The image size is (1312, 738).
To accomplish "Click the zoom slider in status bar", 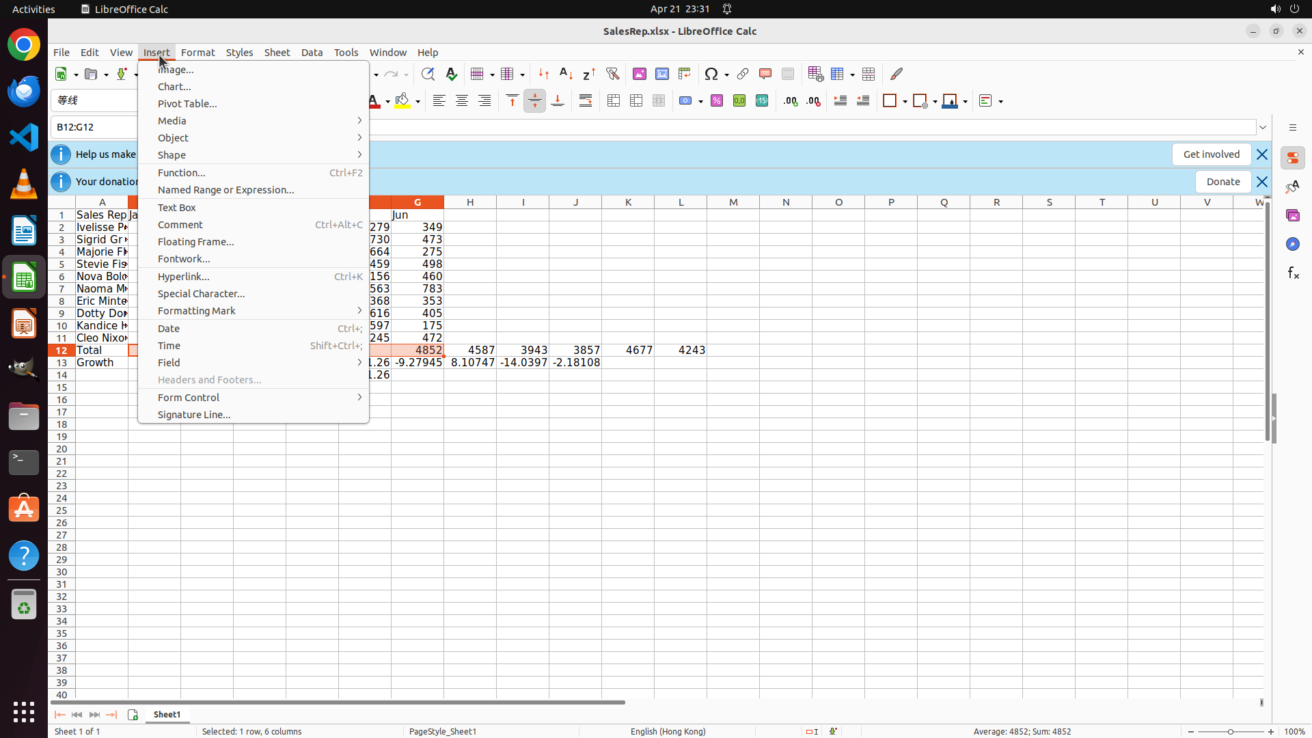I will point(1231,732).
